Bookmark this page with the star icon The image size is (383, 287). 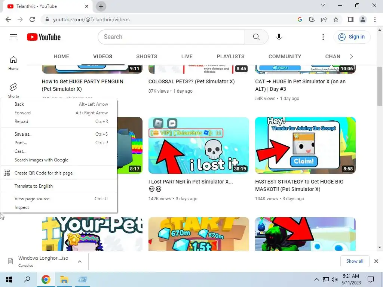[336, 19]
